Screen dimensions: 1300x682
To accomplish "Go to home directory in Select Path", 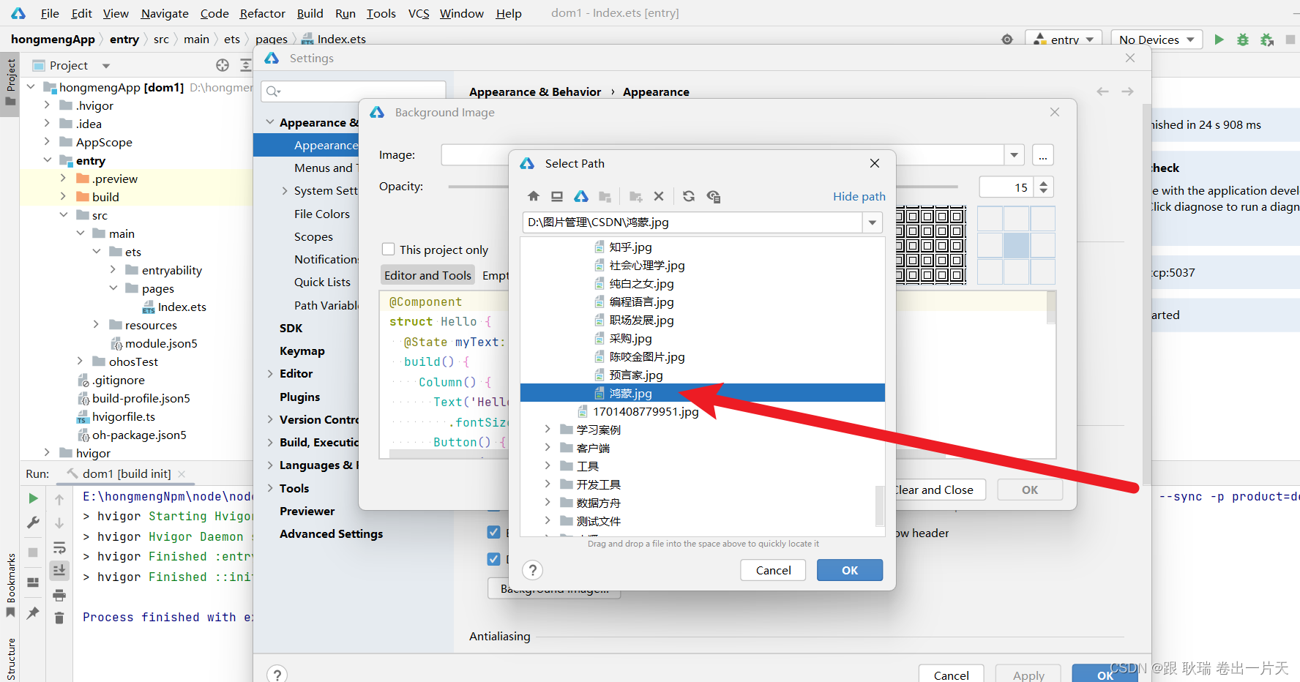I will pos(534,196).
